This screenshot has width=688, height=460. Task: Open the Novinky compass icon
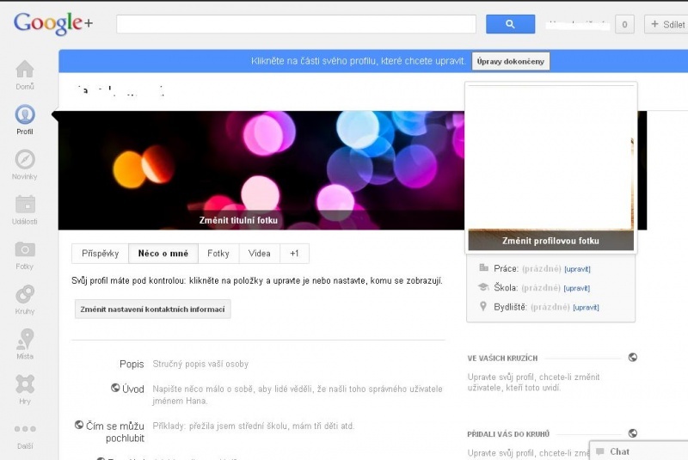[25, 161]
